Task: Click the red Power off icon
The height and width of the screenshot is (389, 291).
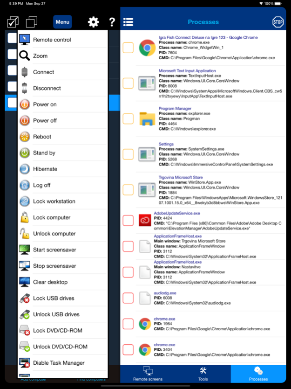Action: 25,120
